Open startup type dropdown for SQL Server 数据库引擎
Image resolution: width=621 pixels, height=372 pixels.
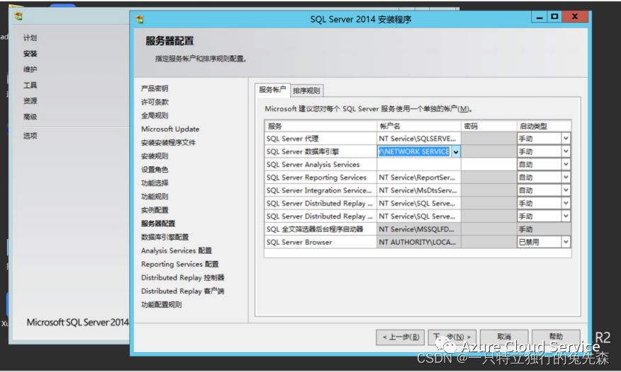click(x=566, y=151)
